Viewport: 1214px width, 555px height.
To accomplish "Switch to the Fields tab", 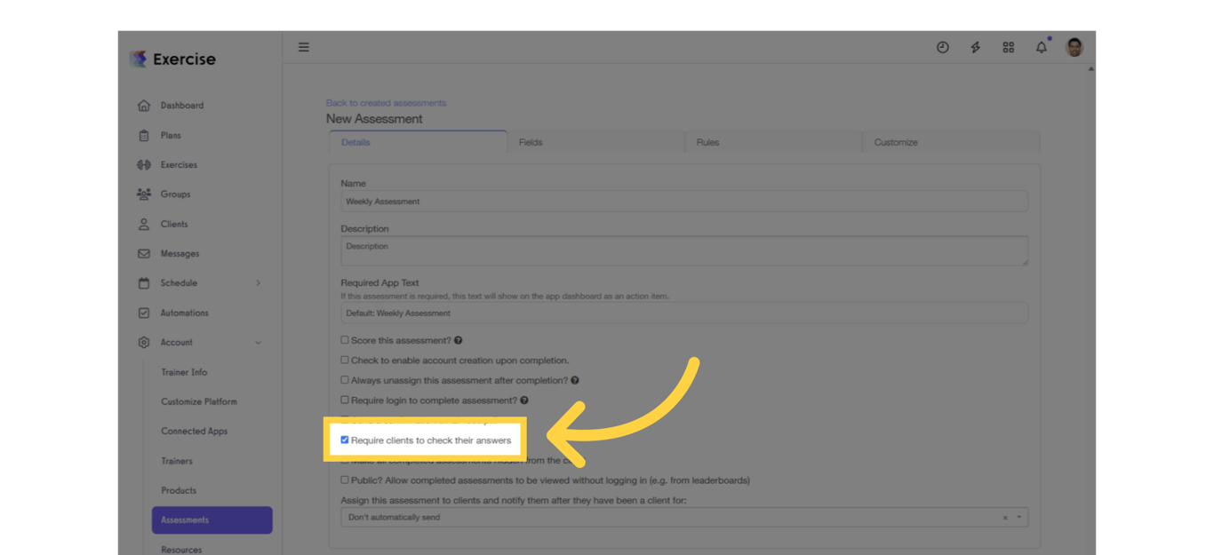I will (x=531, y=142).
